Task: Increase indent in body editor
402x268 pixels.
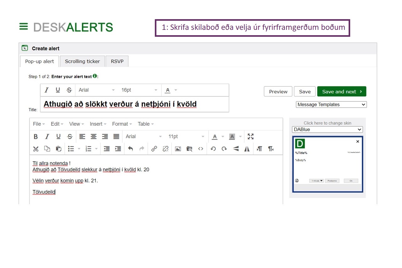Action: point(118,149)
